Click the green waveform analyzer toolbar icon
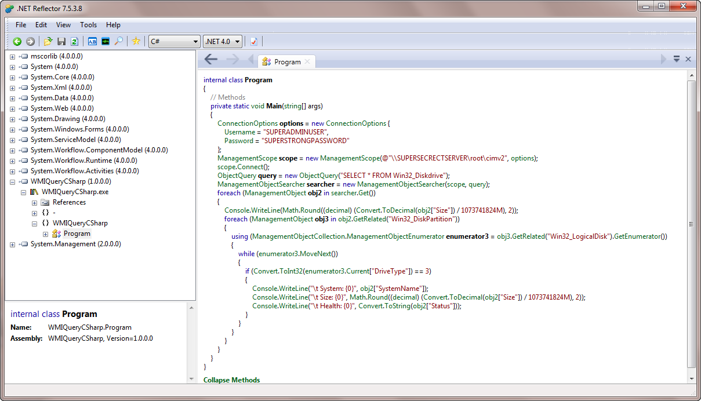The image size is (701, 401). click(x=106, y=41)
